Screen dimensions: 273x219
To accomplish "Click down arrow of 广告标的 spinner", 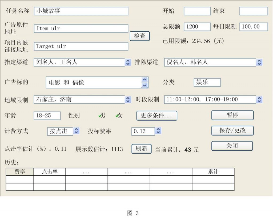I will pos(145,85).
